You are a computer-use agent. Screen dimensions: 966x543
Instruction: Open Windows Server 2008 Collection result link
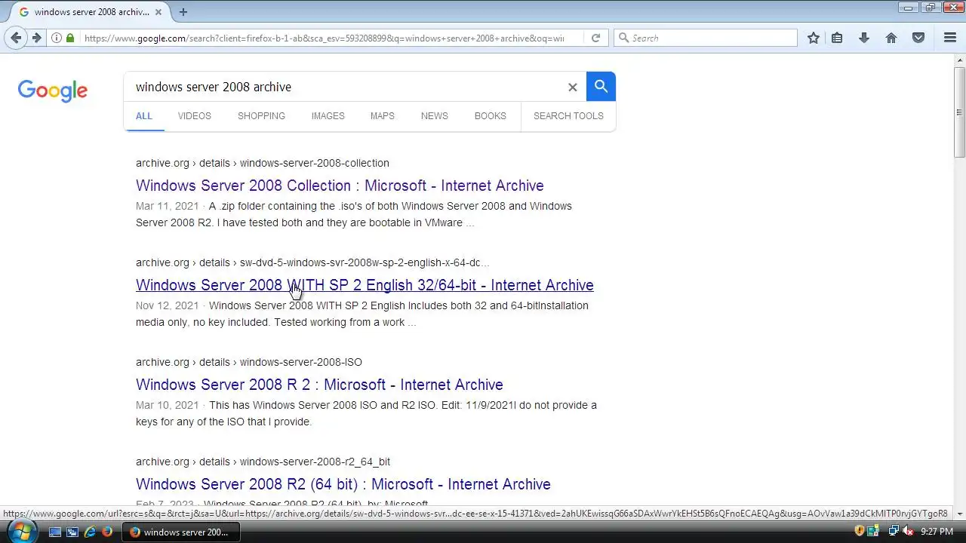point(340,186)
